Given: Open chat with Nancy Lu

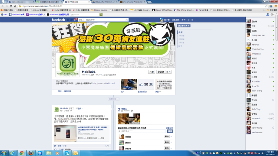Looking at the screenshot, I should [x=260, y=45].
